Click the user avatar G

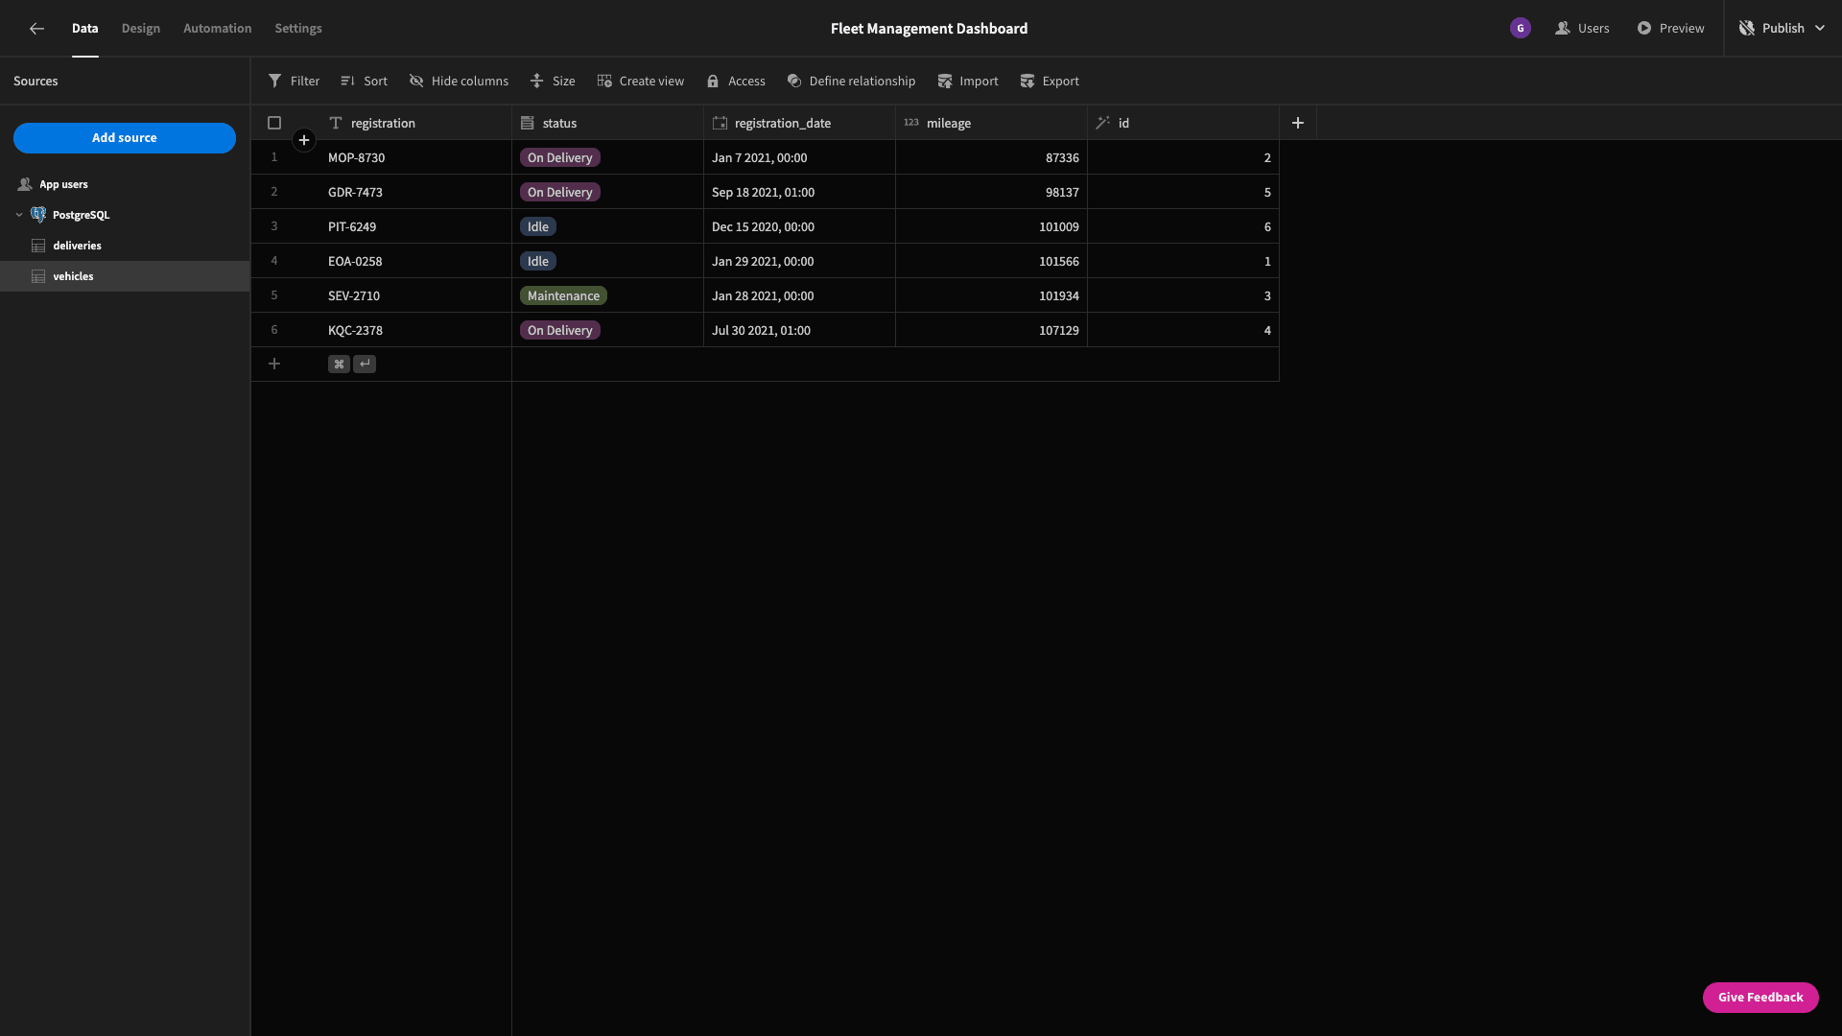point(1521,29)
